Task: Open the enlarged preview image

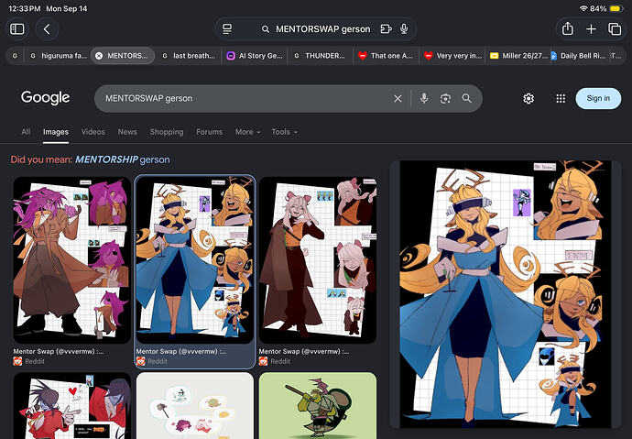Action: coord(506,294)
